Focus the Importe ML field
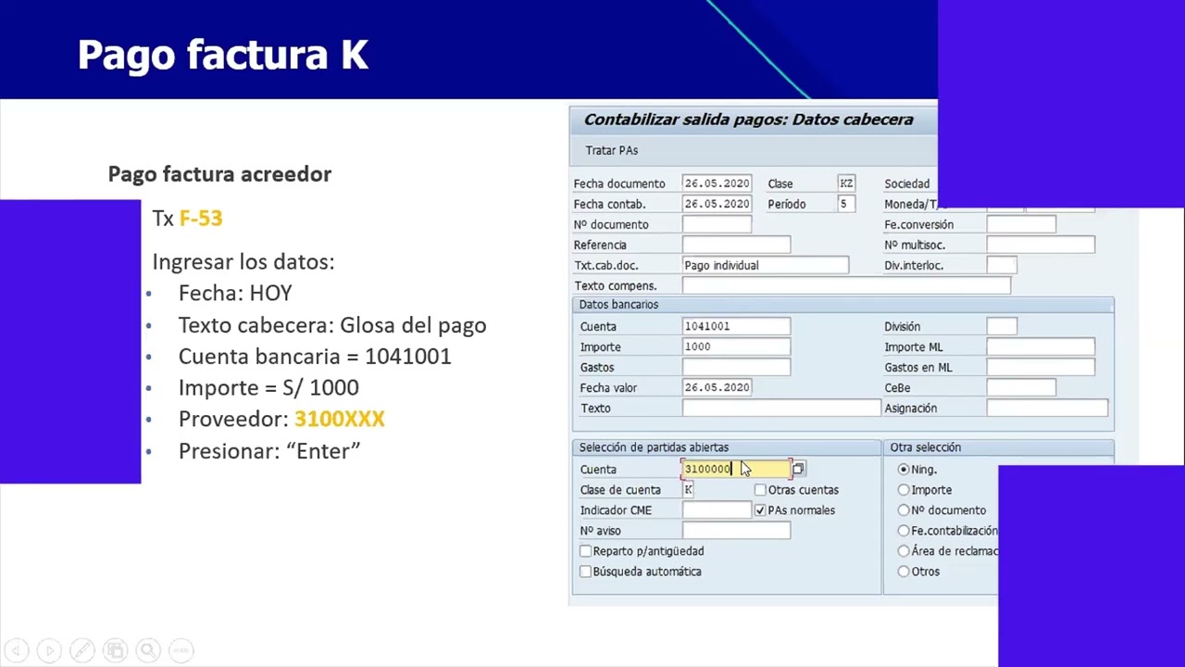Viewport: 1185px width, 667px height. (x=1041, y=346)
